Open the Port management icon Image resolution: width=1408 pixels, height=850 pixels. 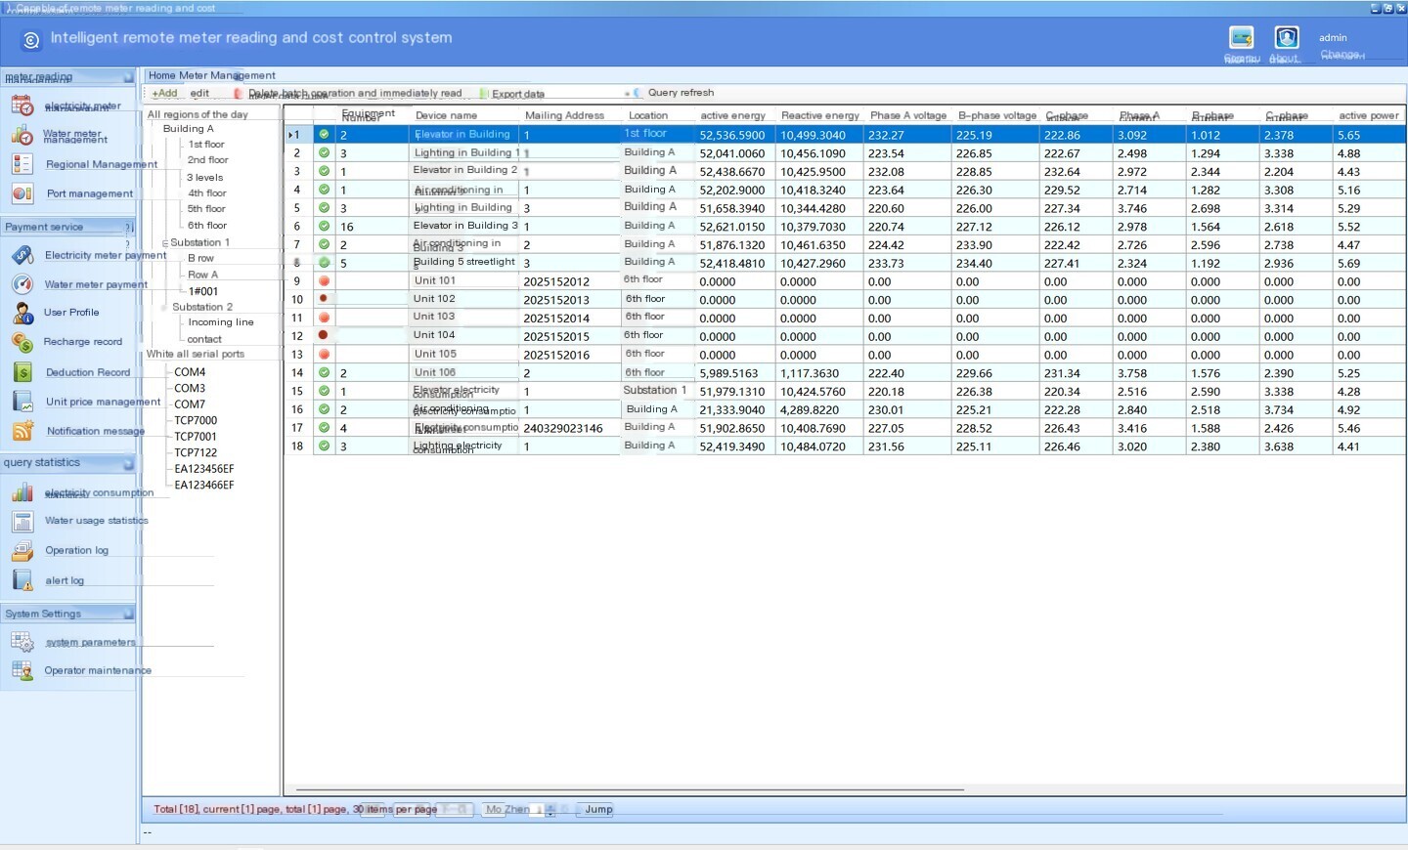tap(22, 193)
